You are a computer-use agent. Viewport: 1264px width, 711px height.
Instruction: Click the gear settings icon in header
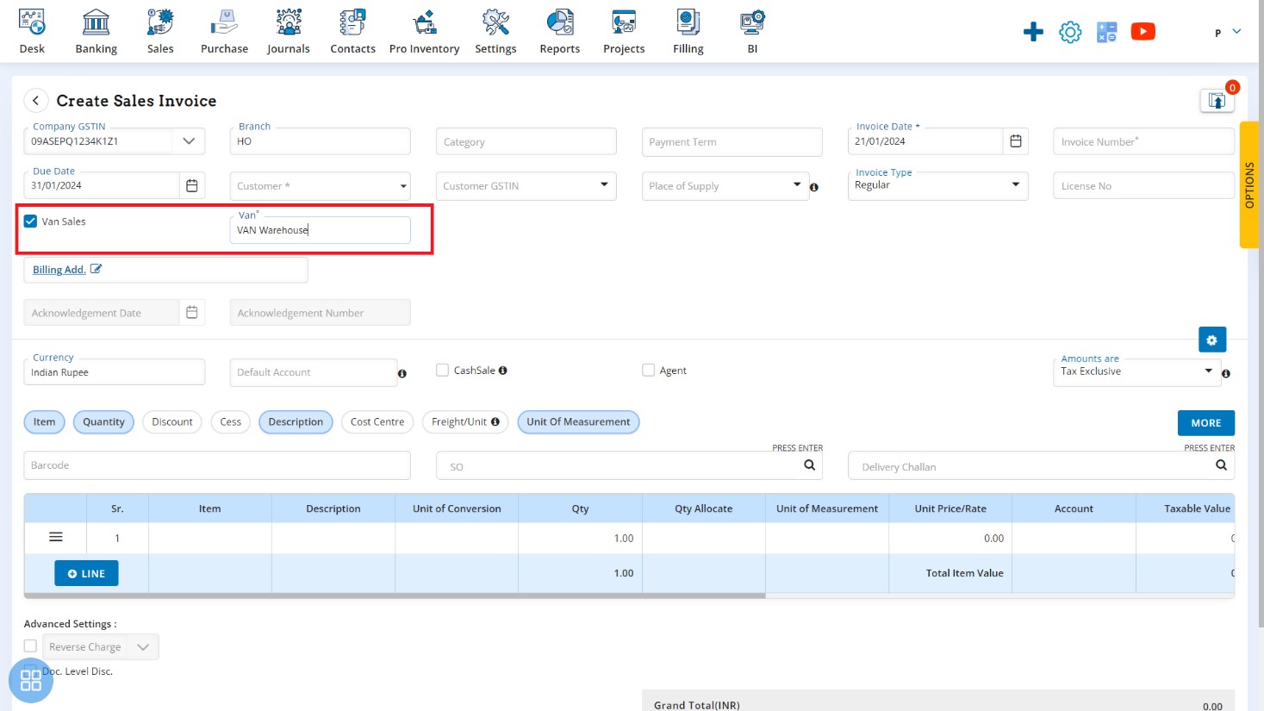coord(1070,32)
